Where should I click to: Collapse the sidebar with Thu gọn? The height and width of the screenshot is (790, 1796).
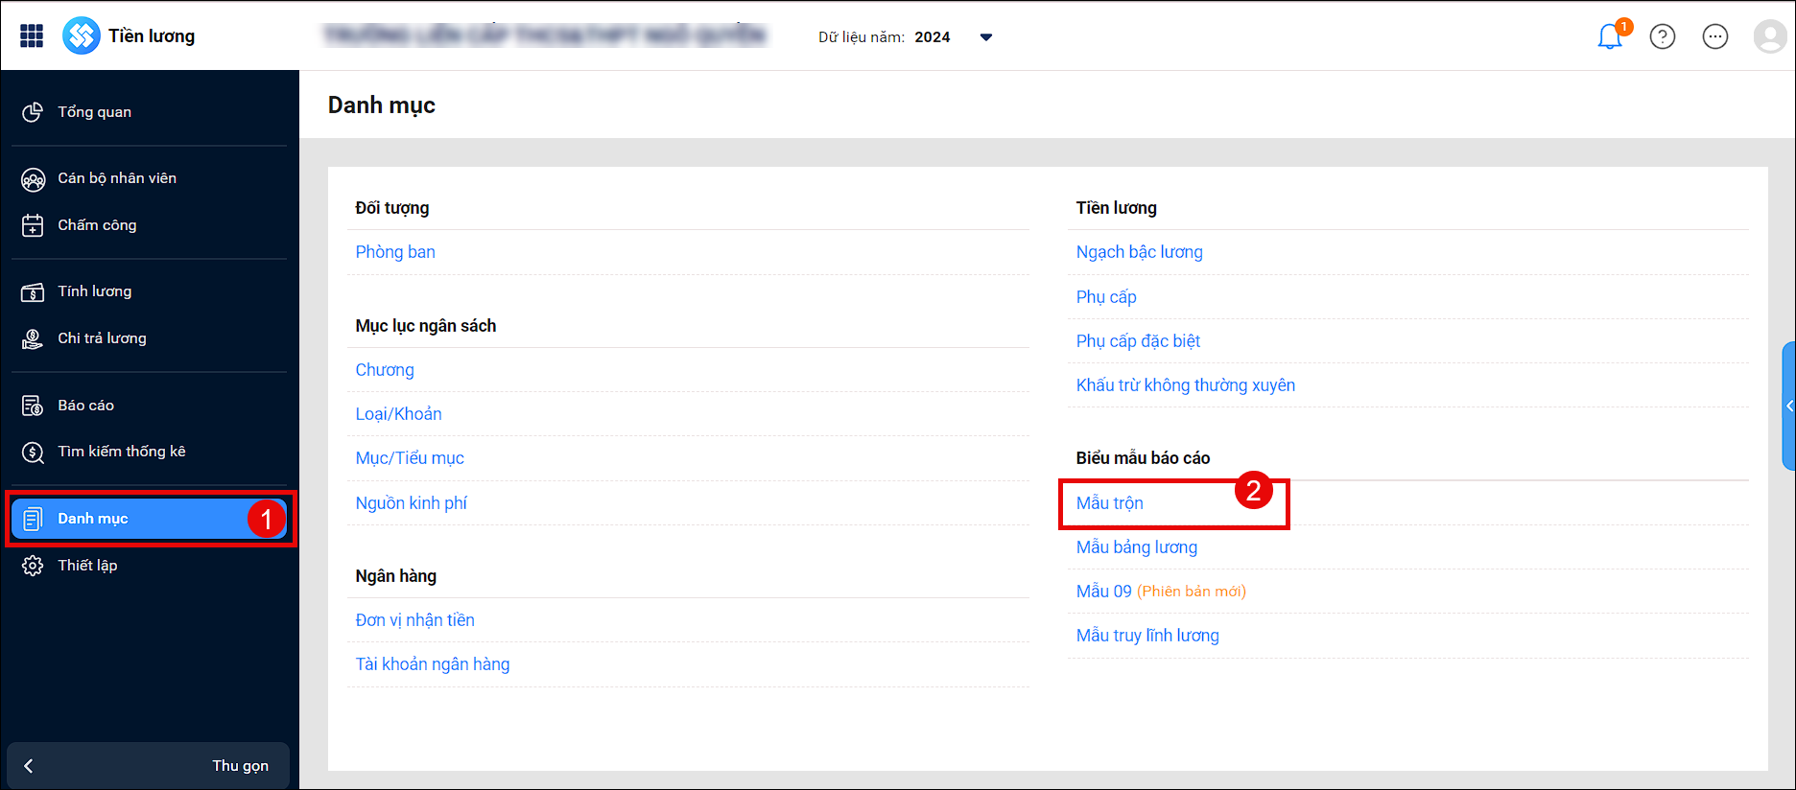tap(148, 765)
